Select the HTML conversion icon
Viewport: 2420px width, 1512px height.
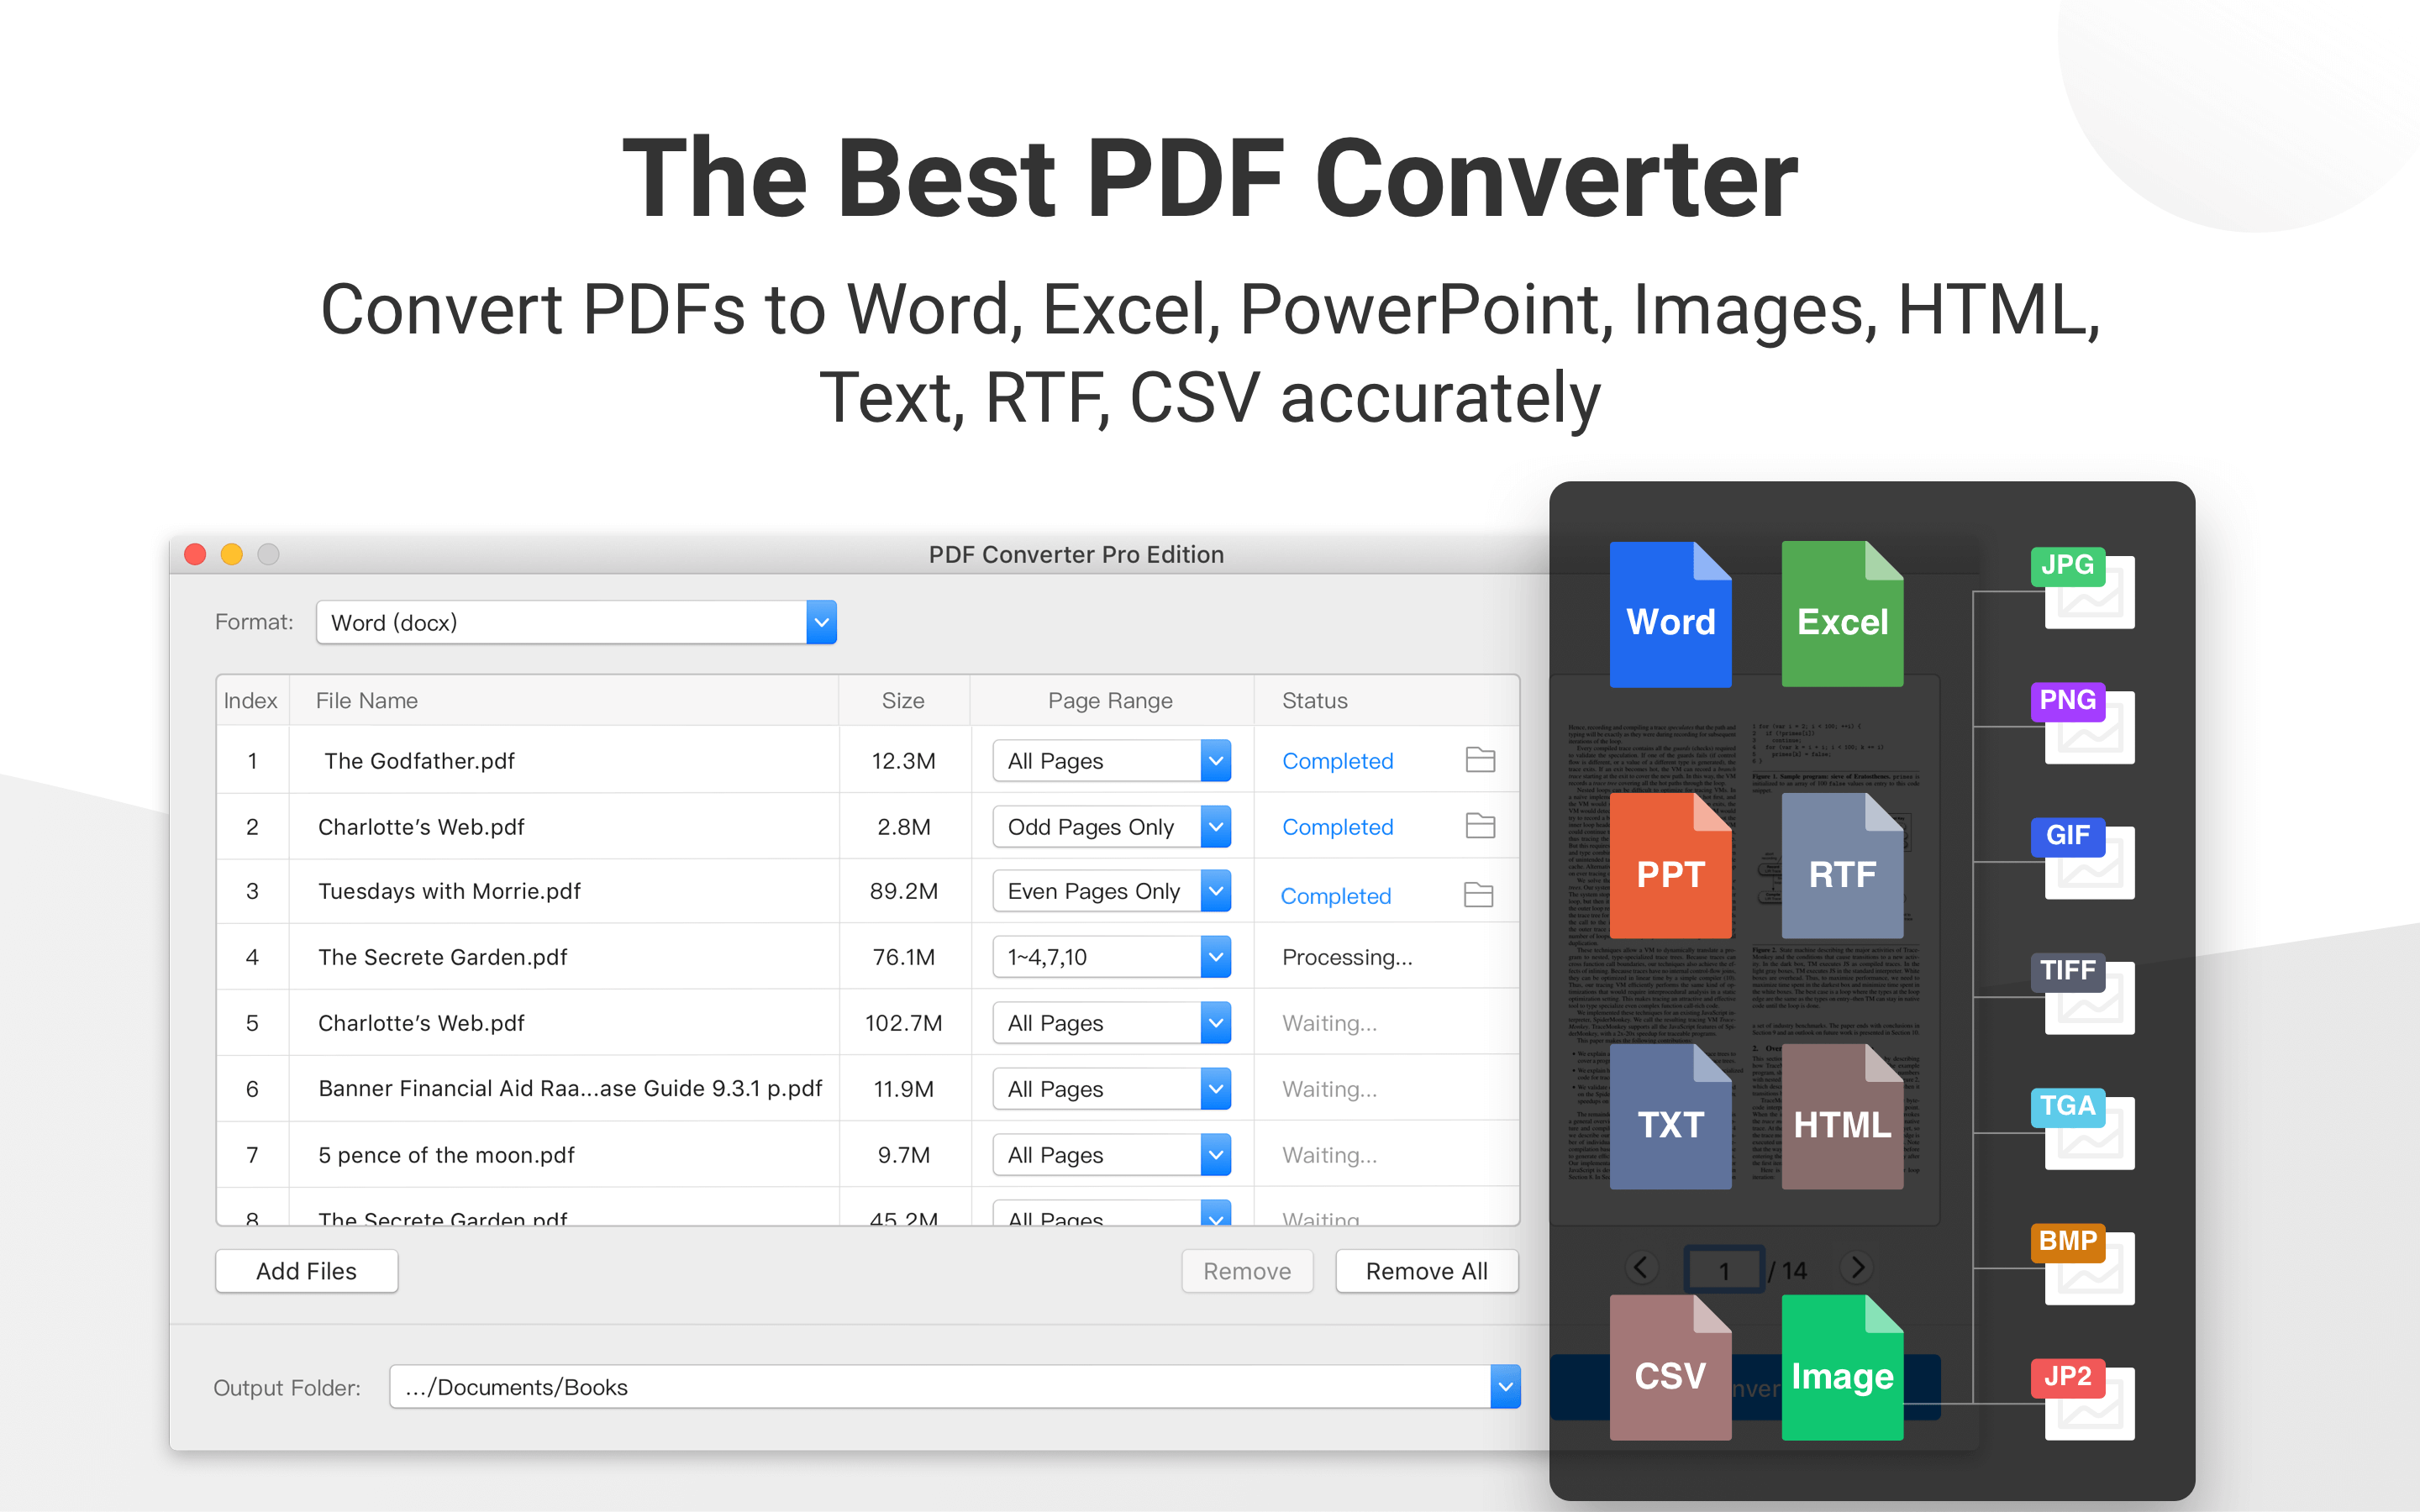(1842, 1115)
